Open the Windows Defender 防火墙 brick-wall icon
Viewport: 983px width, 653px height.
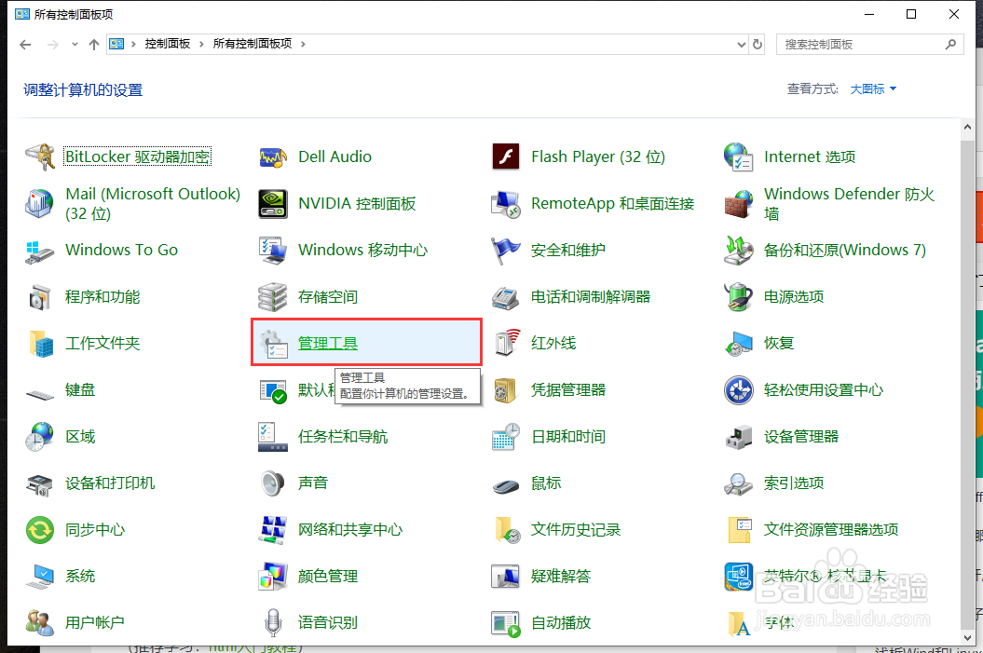point(739,204)
